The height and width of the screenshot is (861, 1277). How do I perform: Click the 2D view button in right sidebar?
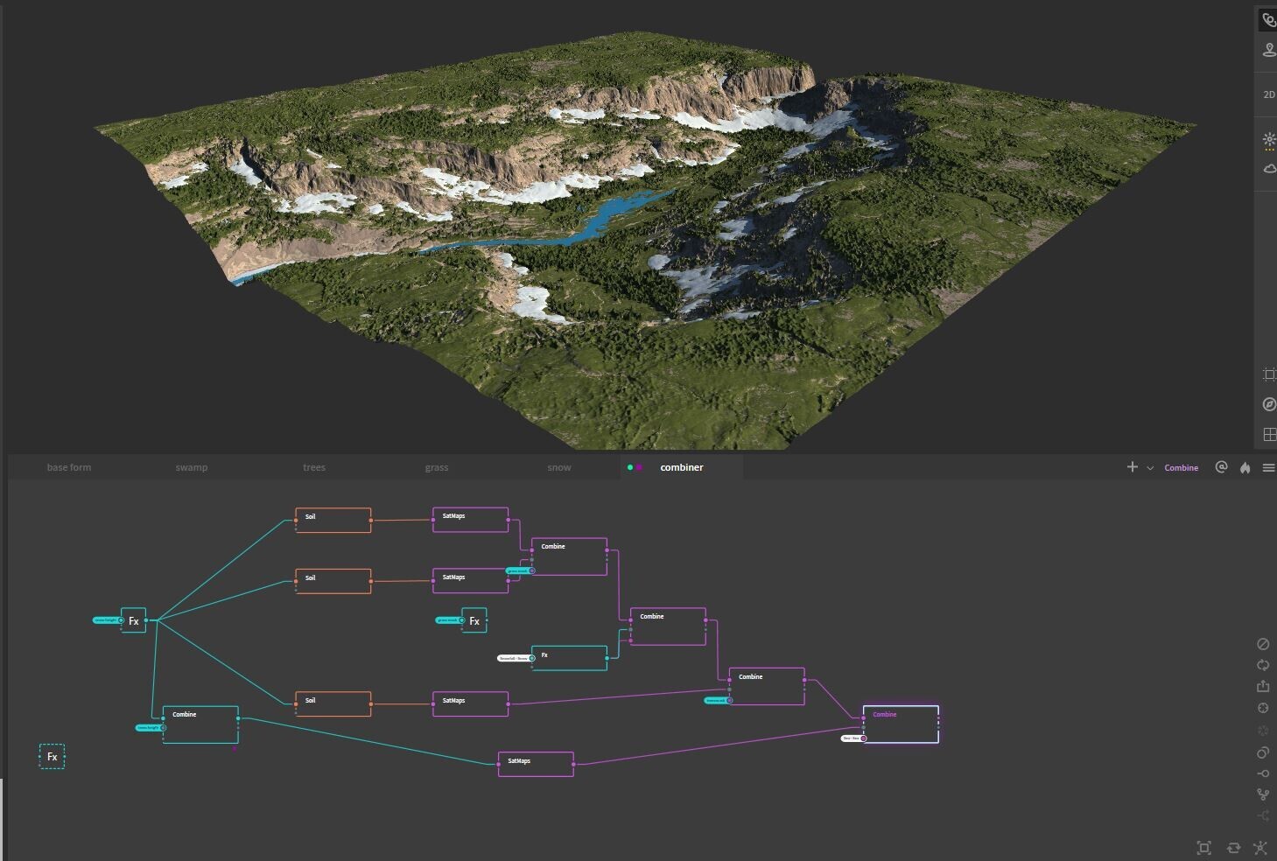(1267, 94)
